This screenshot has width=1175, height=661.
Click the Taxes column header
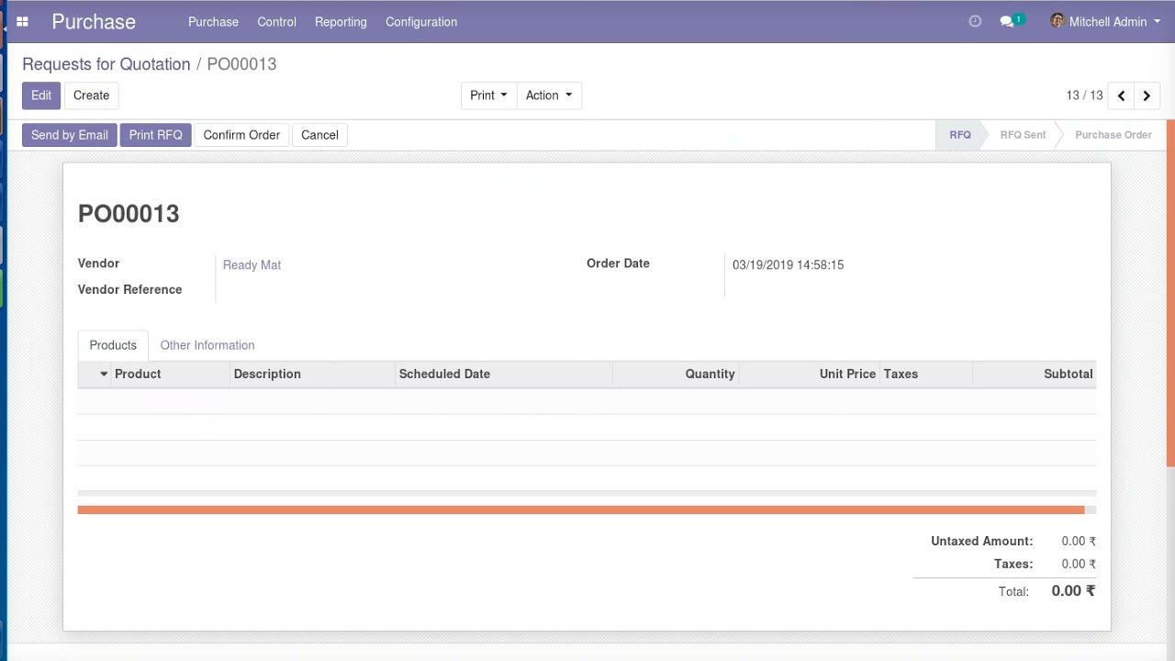coord(925,374)
